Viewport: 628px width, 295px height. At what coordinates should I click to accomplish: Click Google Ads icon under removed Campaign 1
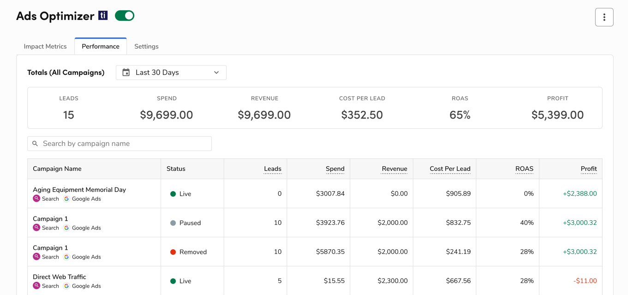(x=66, y=257)
